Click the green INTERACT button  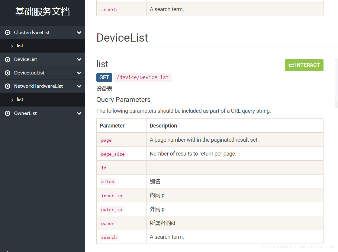(304, 65)
